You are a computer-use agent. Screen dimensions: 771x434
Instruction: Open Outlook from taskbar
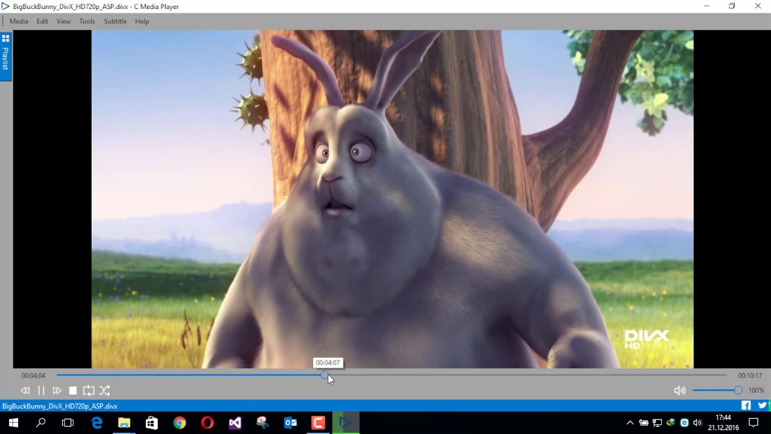(290, 423)
